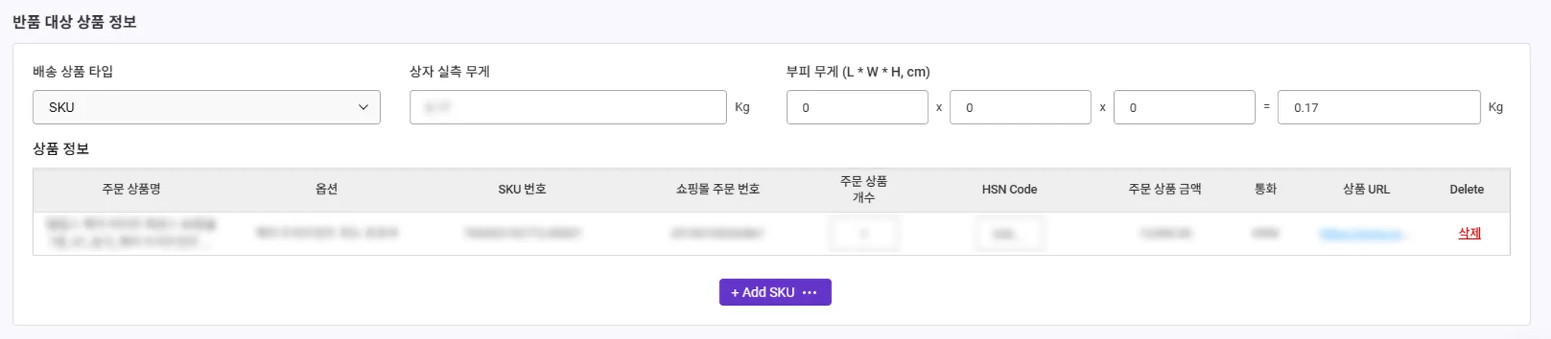Viewport: 1551px width, 339px height.
Task: Click the middle volume dimension (width) field
Action: pos(1020,107)
